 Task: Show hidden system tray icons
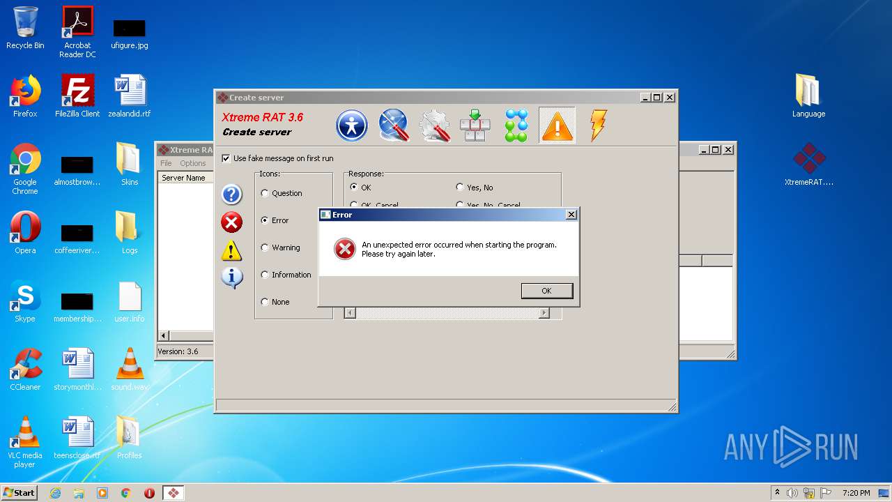tap(777, 493)
